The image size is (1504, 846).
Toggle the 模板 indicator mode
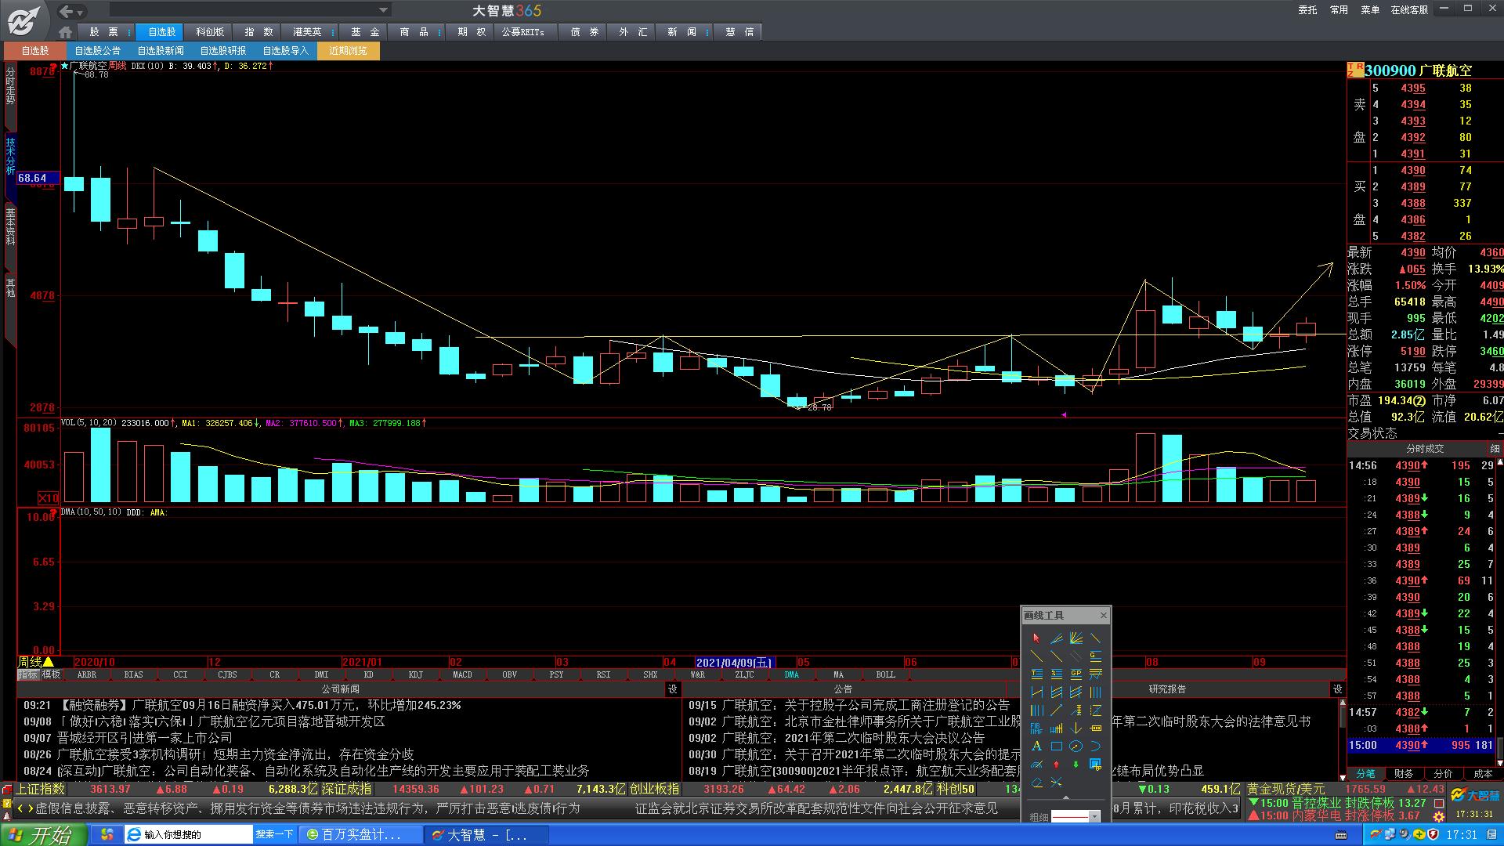tap(52, 674)
